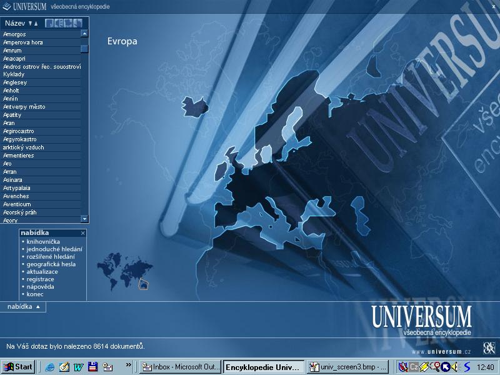Click the blue S tray icon
This screenshot has width=500, height=375.
coord(467,367)
